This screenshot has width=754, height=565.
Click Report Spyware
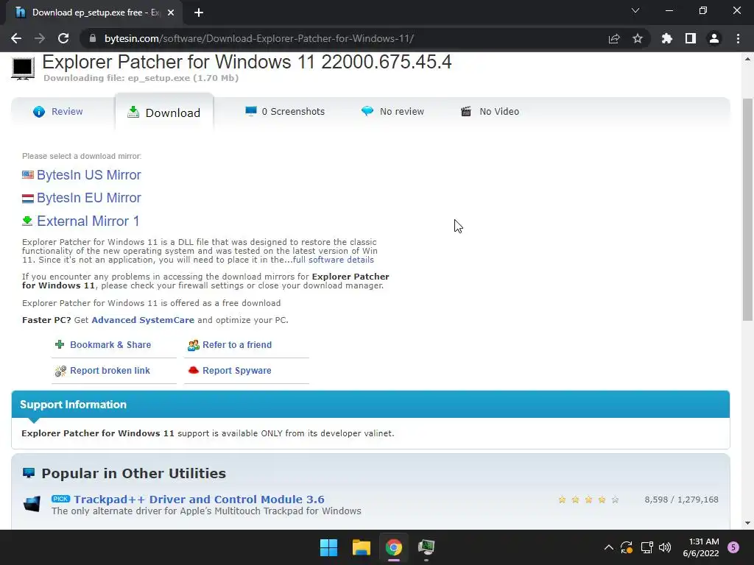pos(237,371)
